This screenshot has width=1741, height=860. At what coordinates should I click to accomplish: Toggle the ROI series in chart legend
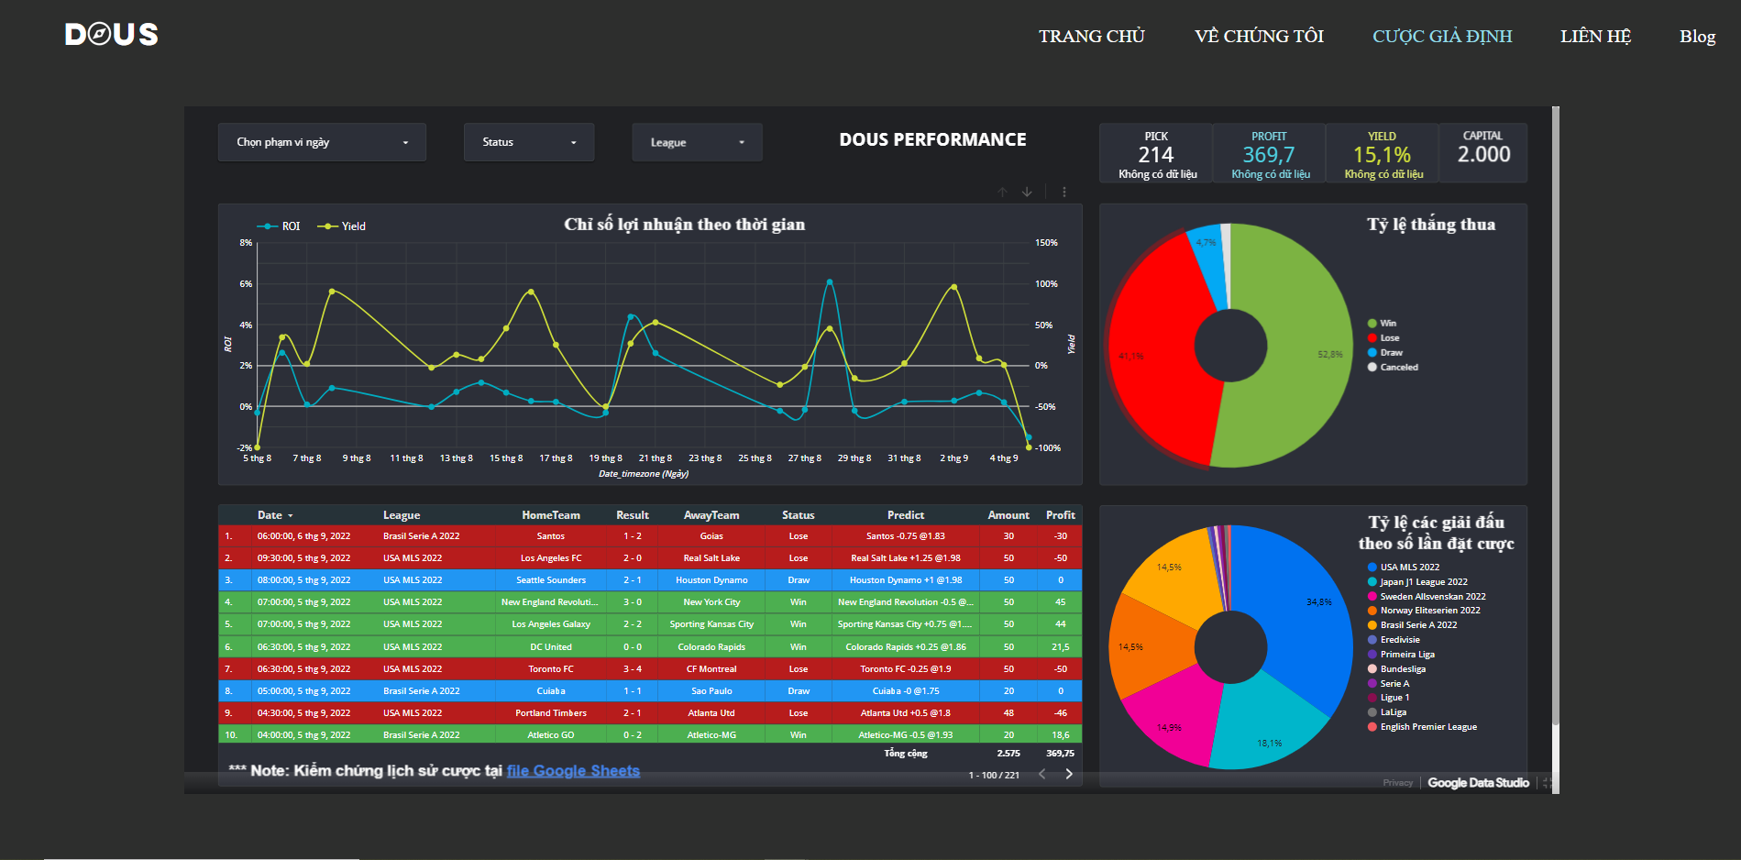280,226
